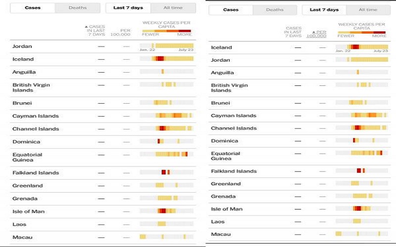Screen dimensions: 396x247
Task: Click Macau heat strip in right table
Action: [x=362, y=234]
